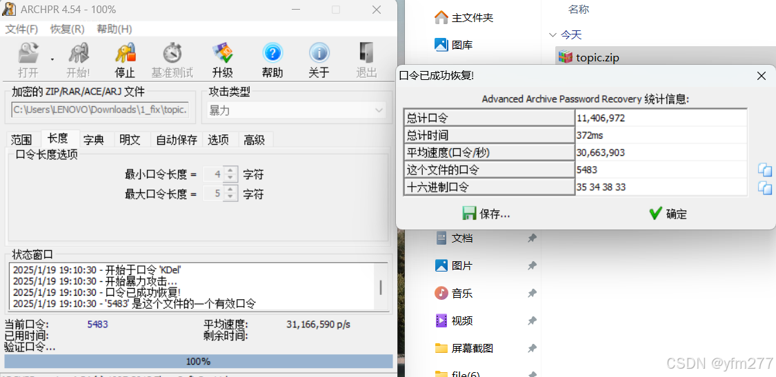
Task: Open 帮助 help toolbar icon
Action: 272,53
